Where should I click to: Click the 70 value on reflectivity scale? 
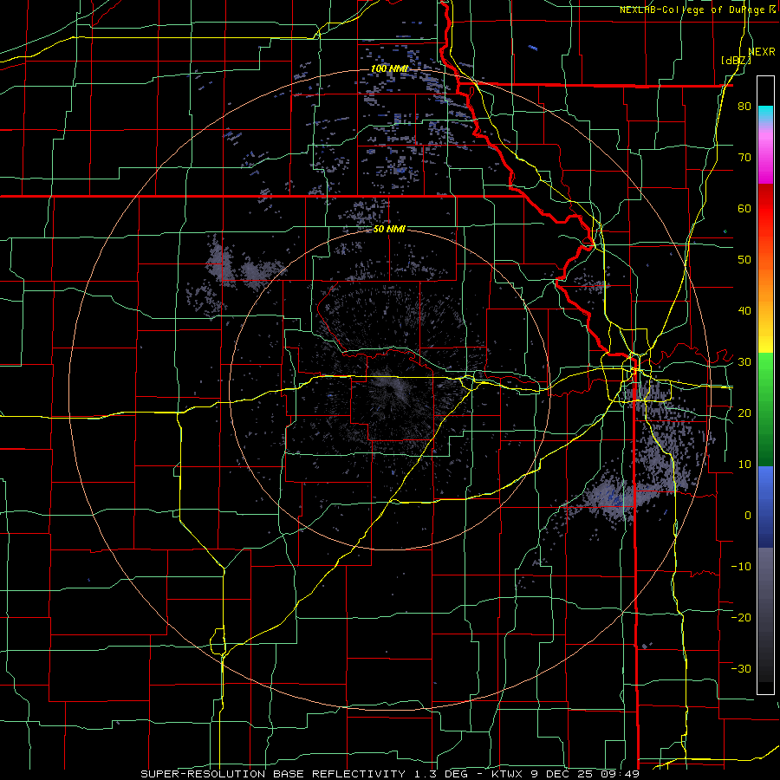(x=744, y=158)
